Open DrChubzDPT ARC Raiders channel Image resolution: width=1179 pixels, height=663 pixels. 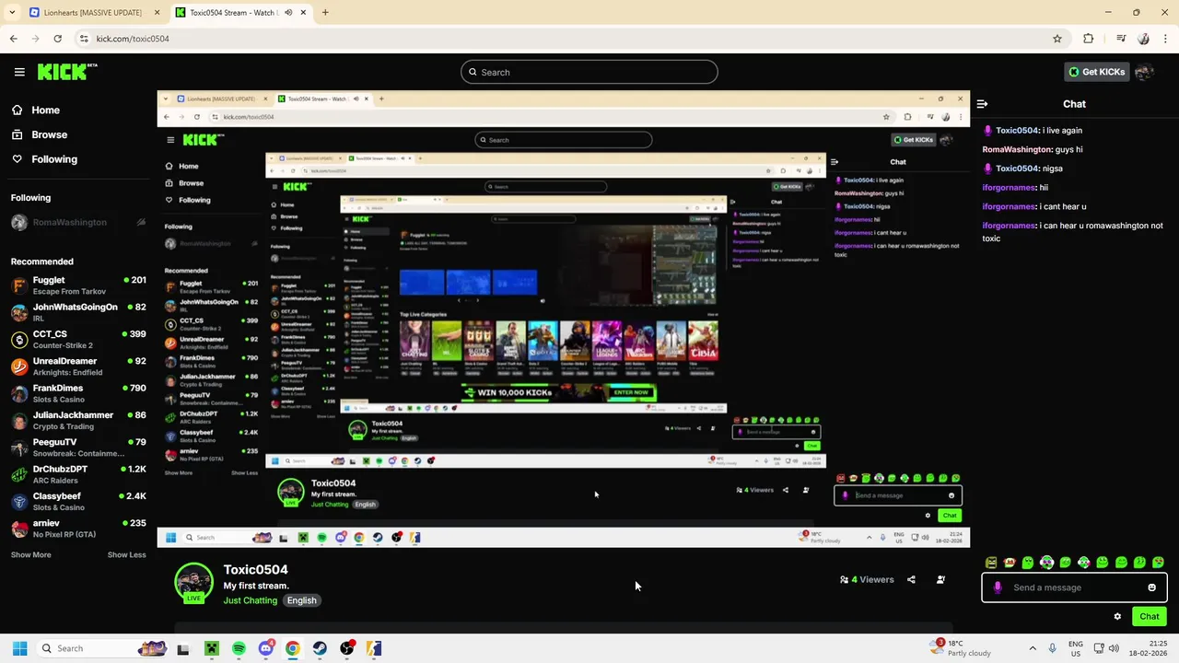click(x=78, y=474)
